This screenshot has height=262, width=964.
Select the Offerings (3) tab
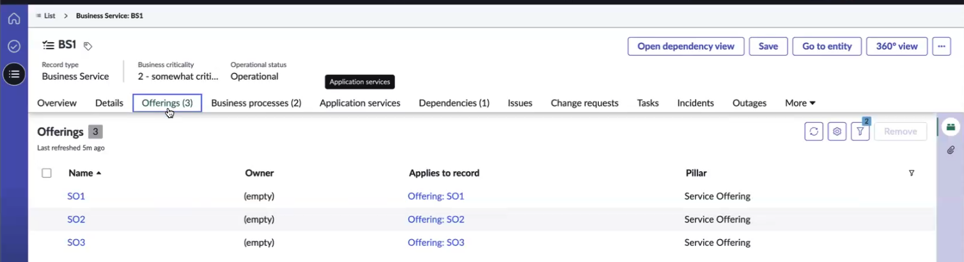[167, 103]
